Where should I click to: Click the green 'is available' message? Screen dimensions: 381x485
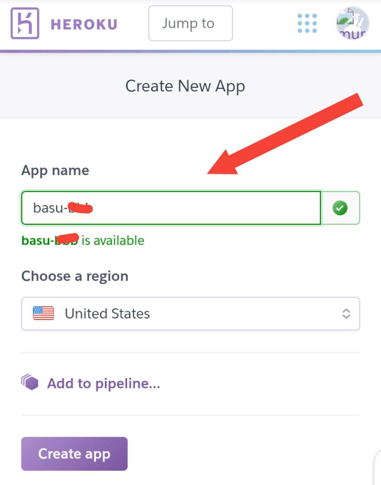coord(113,241)
